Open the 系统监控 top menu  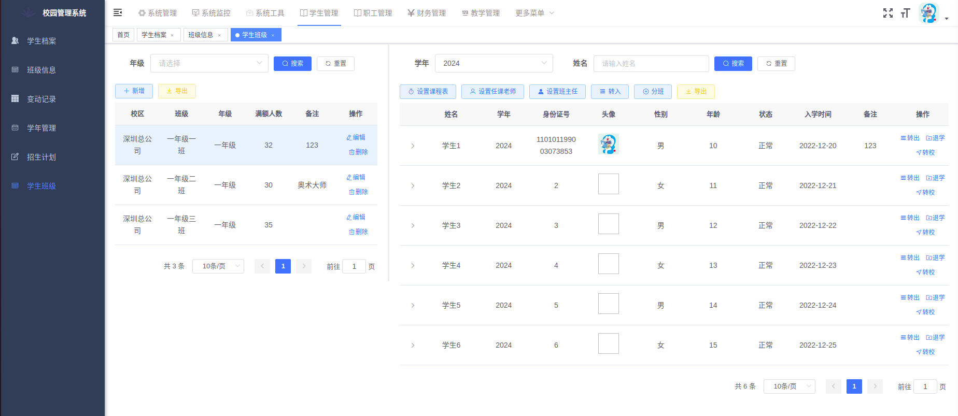(x=211, y=13)
